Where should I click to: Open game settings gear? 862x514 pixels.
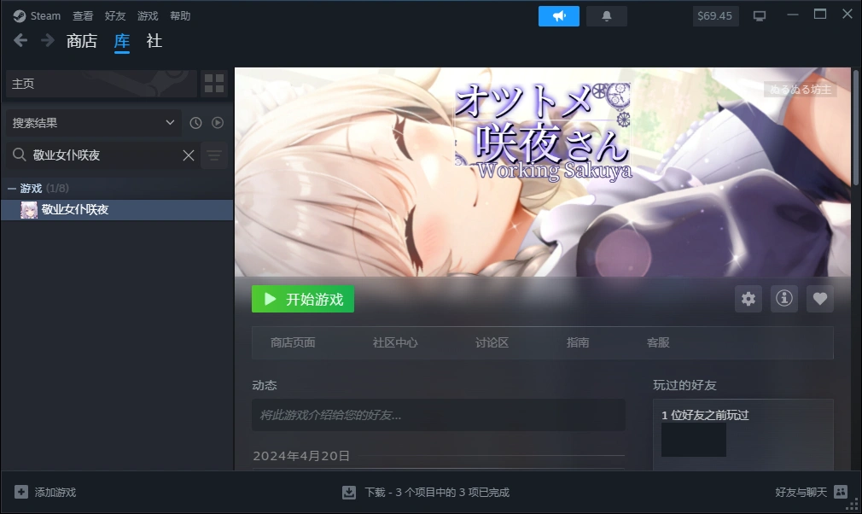748,299
